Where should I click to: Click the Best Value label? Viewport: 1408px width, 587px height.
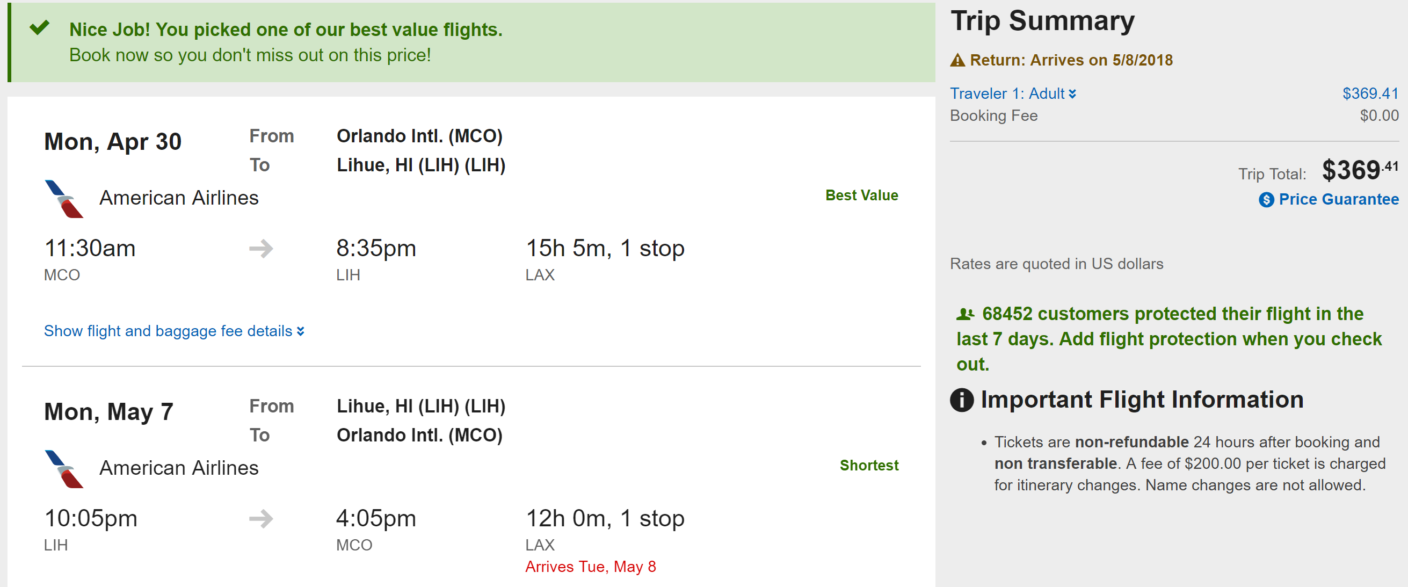pyautogui.click(x=861, y=195)
